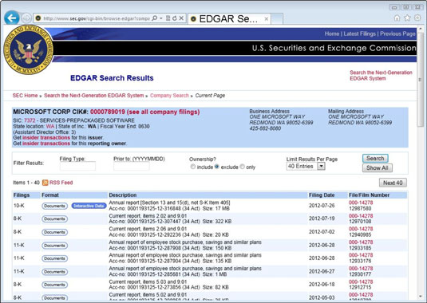Click the film number 12987580

[x=360, y=209]
